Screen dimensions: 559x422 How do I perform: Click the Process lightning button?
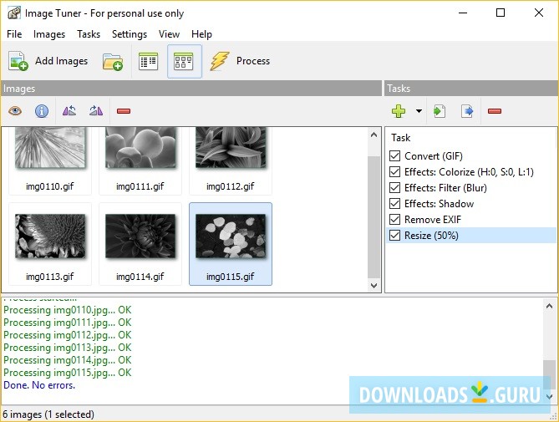[240, 61]
